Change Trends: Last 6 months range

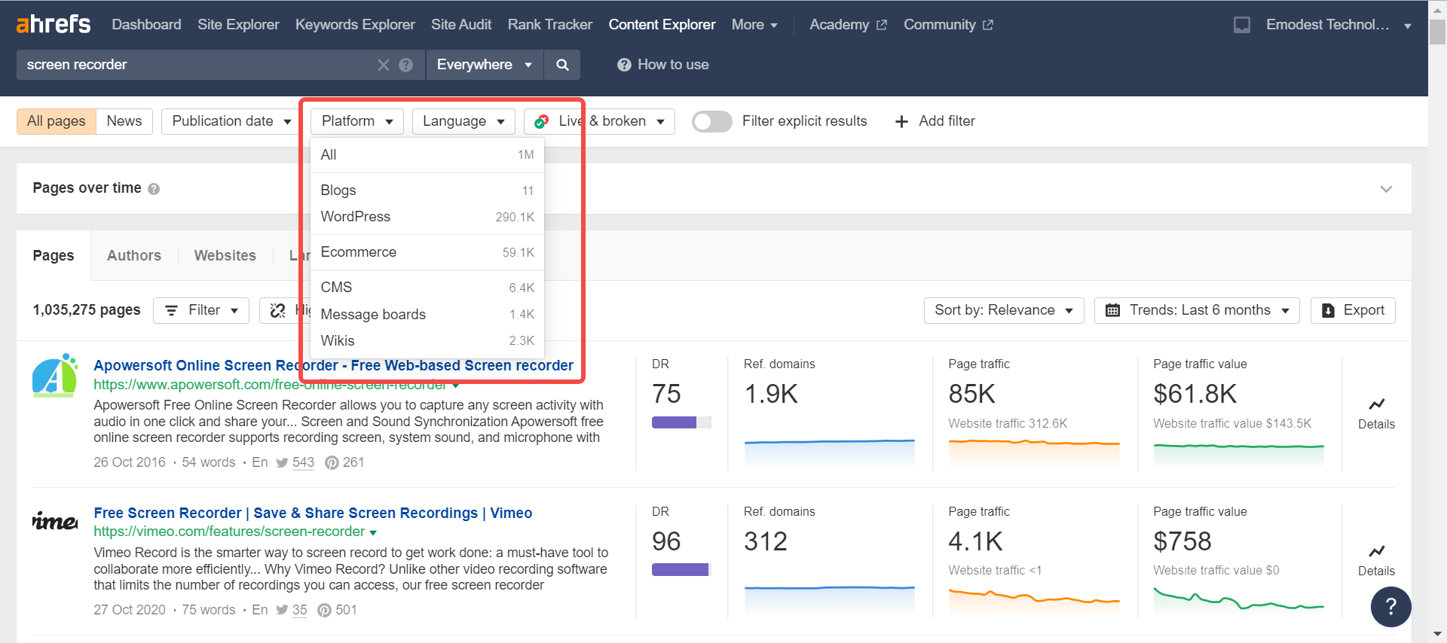pyautogui.click(x=1197, y=310)
